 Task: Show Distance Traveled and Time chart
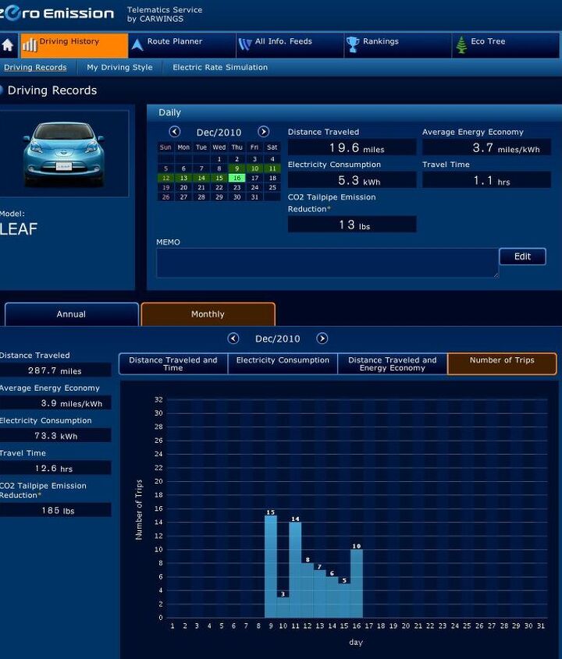[173, 364]
